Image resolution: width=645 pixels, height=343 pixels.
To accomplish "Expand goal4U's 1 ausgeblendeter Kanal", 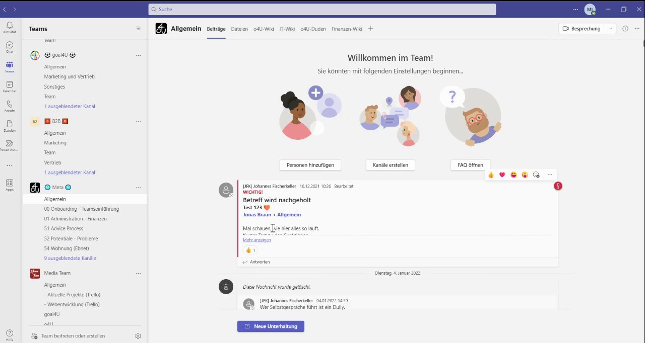I will (70, 106).
